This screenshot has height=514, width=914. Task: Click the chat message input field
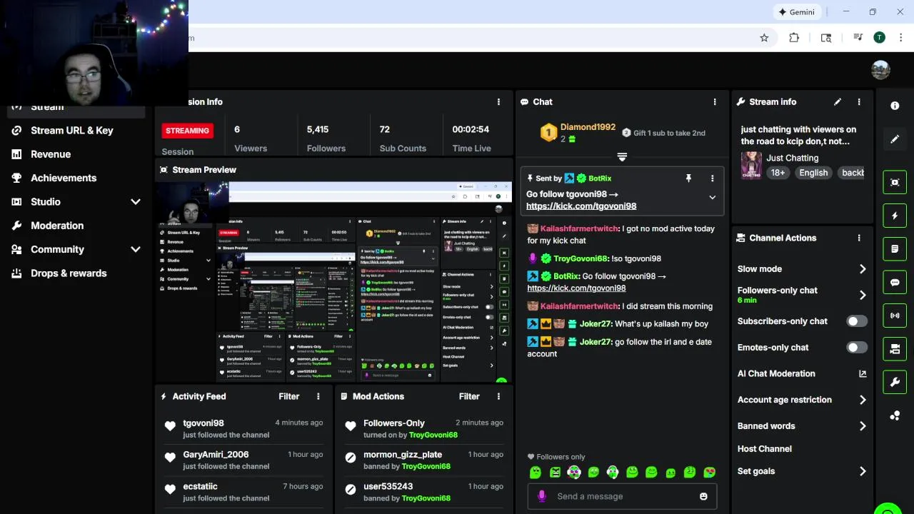[622, 497]
